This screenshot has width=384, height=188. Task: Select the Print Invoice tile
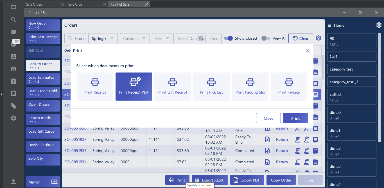(x=289, y=87)
